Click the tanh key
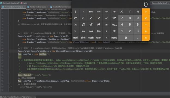 (99, 38)
